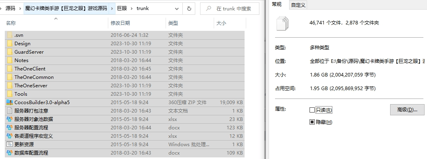Select the file name 数据库配置流程
Image resolution: width=427 pixels, height=159 pixels.
point(31,153)
